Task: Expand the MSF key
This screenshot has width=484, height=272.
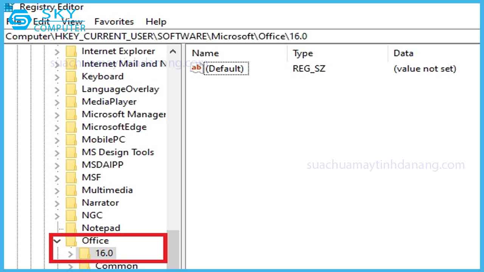Action: (57, 178)
